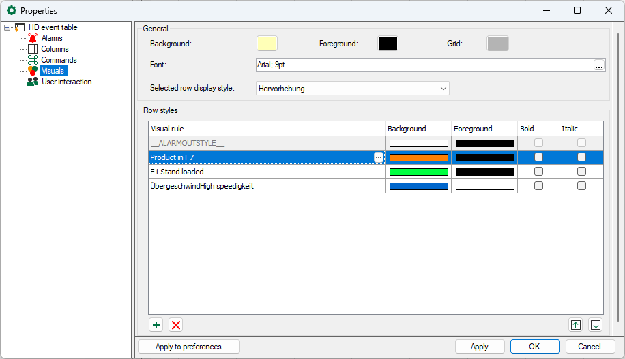Change black foreground of __ALARMOUTSTYLE__ row
Image resolution: width=625 pixels, height=359 pixels.
pyautogui.click(x=484, y=143)
